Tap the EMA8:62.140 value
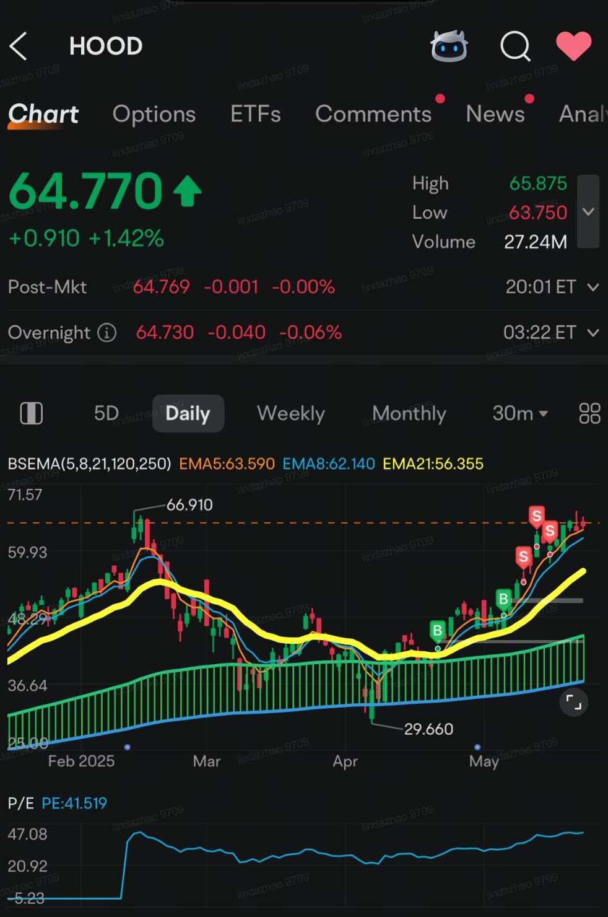Screen dimensions: 608x917 click(329, 463)
